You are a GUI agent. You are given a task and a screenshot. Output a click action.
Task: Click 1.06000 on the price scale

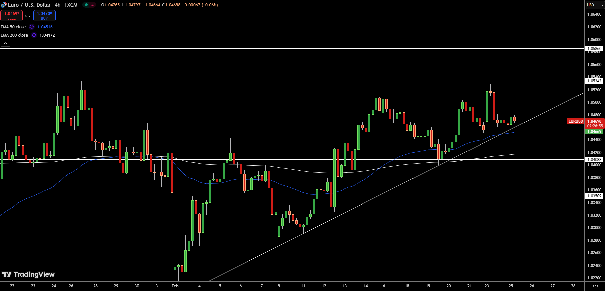coord(594,40)
